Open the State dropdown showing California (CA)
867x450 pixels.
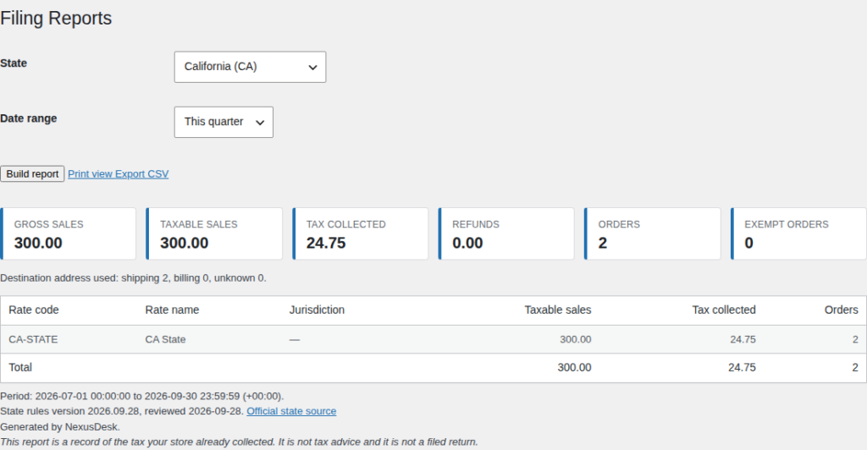[x=250, y=67]
